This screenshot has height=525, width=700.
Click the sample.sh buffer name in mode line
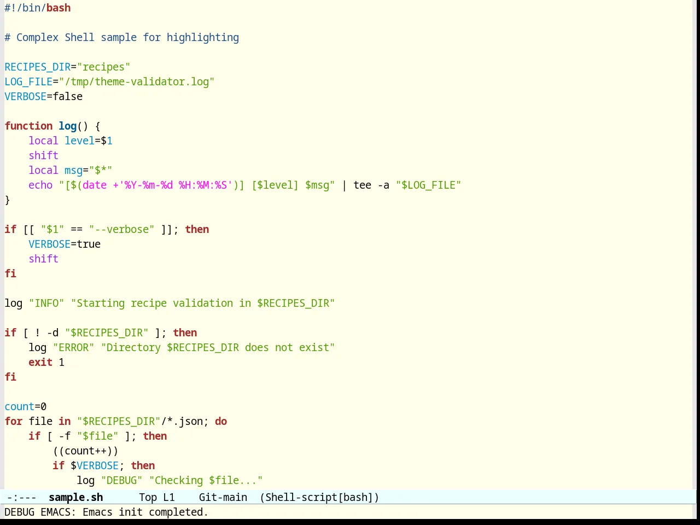(x=75, y=497)
